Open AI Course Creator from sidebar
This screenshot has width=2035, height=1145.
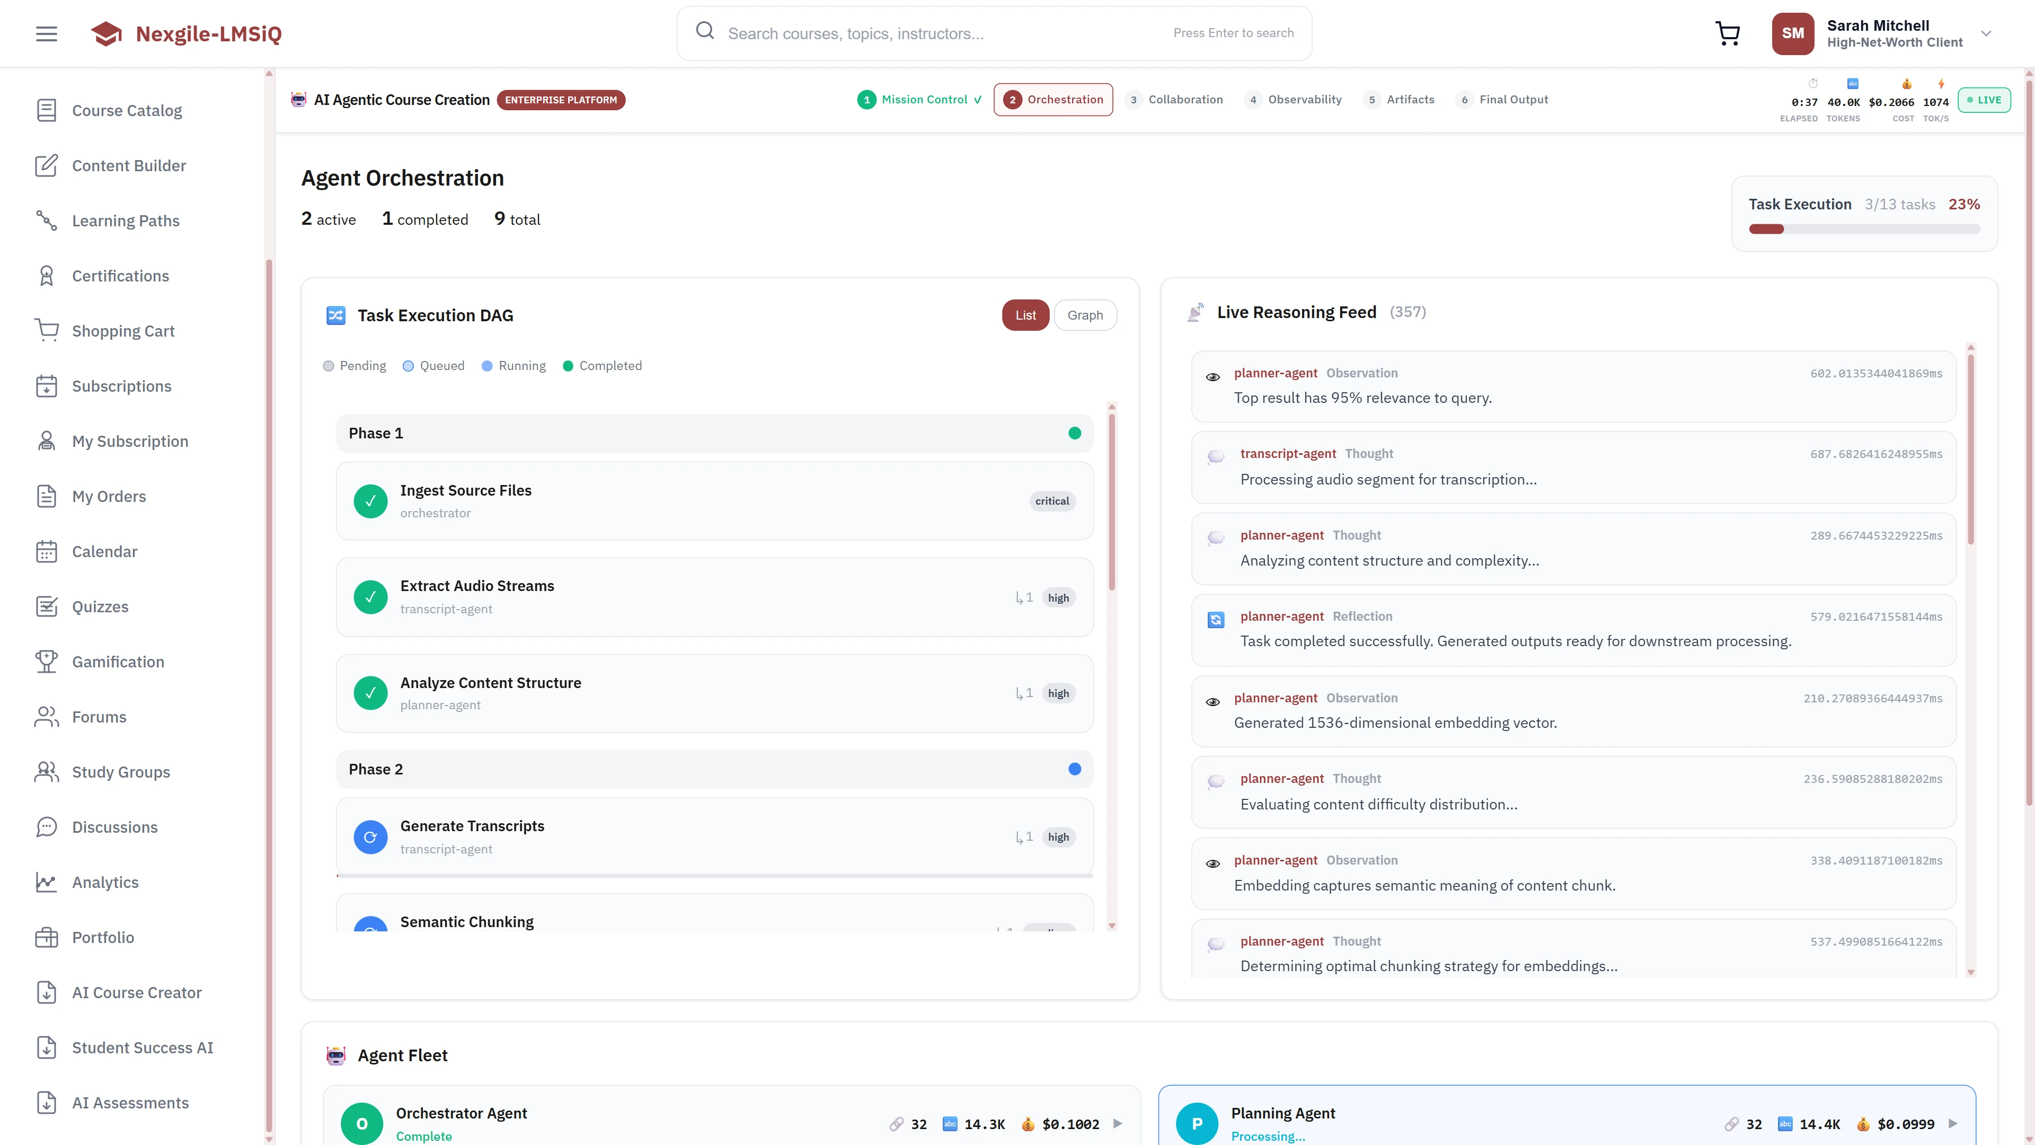tap(136, 992)
